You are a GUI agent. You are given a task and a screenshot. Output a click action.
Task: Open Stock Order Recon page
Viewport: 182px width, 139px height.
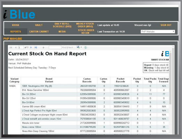tap(86, 32)
